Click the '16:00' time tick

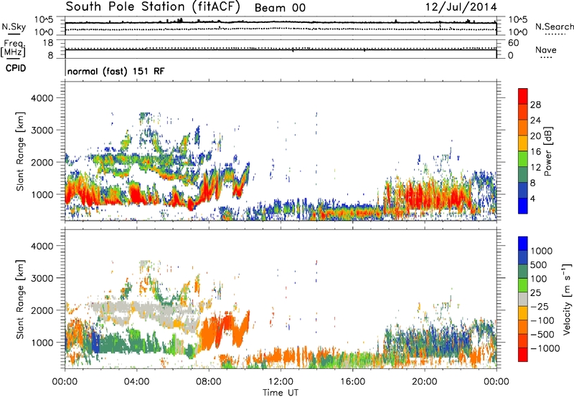coord(352,382)
